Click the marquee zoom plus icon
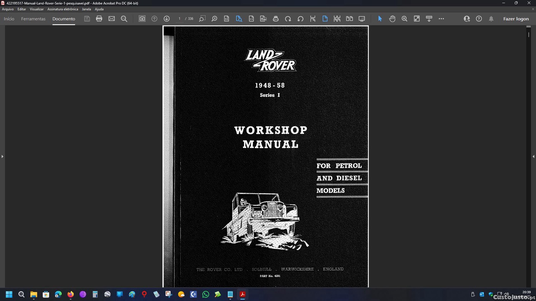Screen dimensions: 536x301 [404, 19]
